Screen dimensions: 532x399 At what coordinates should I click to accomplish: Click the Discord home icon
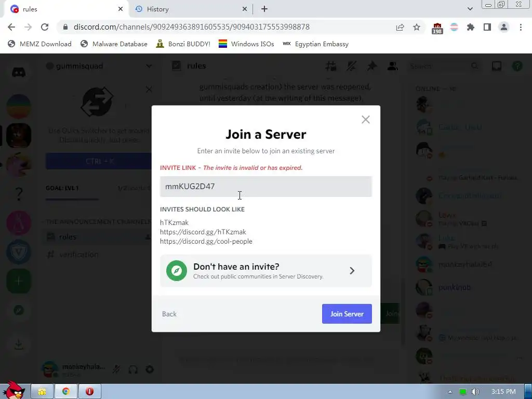coord(19,72)
